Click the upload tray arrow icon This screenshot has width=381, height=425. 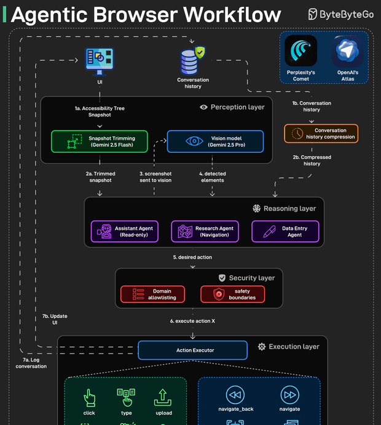[162, 398]
